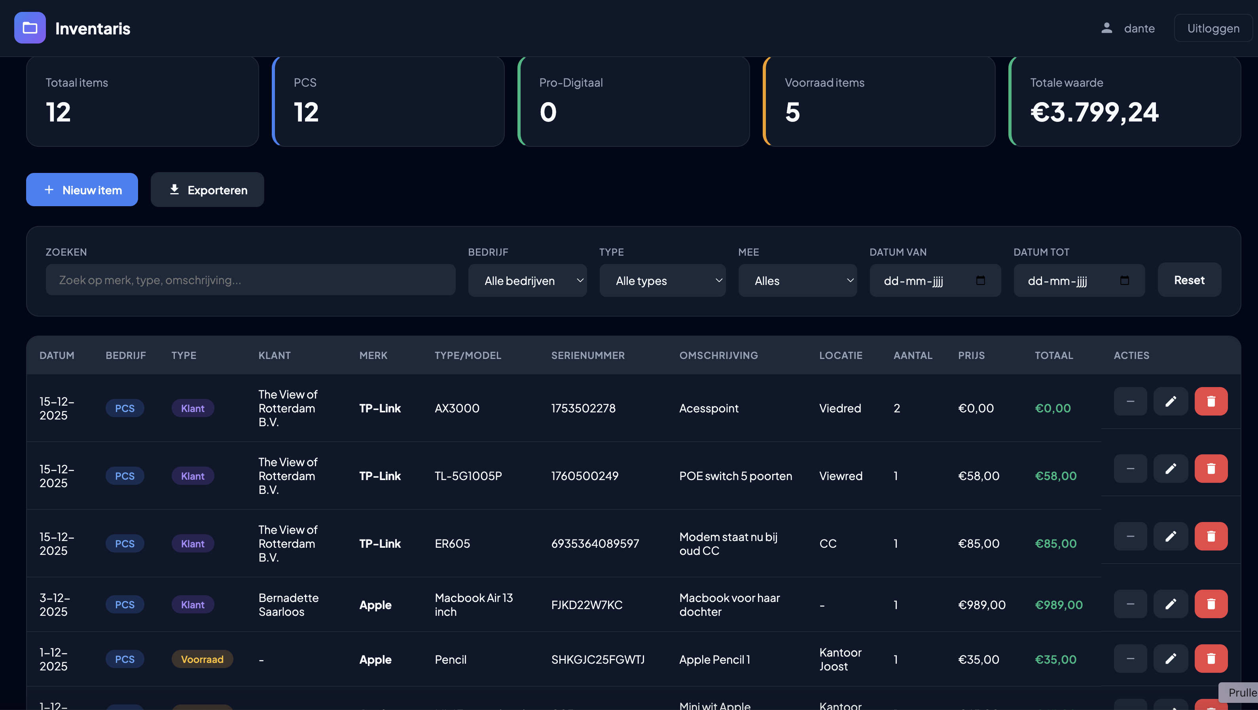Open the Alle bedrijven dropdown
Screen dimensions: 1258x710
tap(527, 281)
